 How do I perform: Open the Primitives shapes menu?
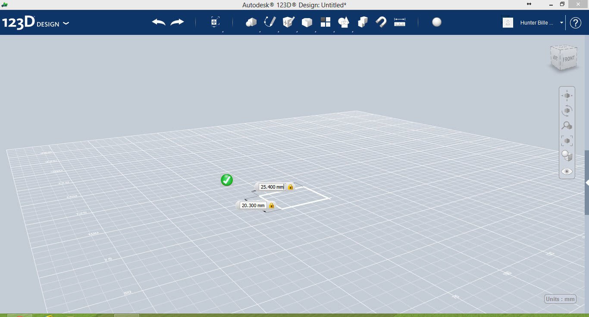(x=251, y=22)
